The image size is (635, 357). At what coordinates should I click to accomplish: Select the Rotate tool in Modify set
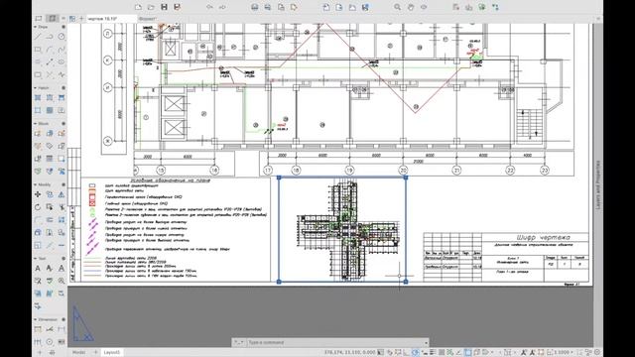[x=38, y=207]
